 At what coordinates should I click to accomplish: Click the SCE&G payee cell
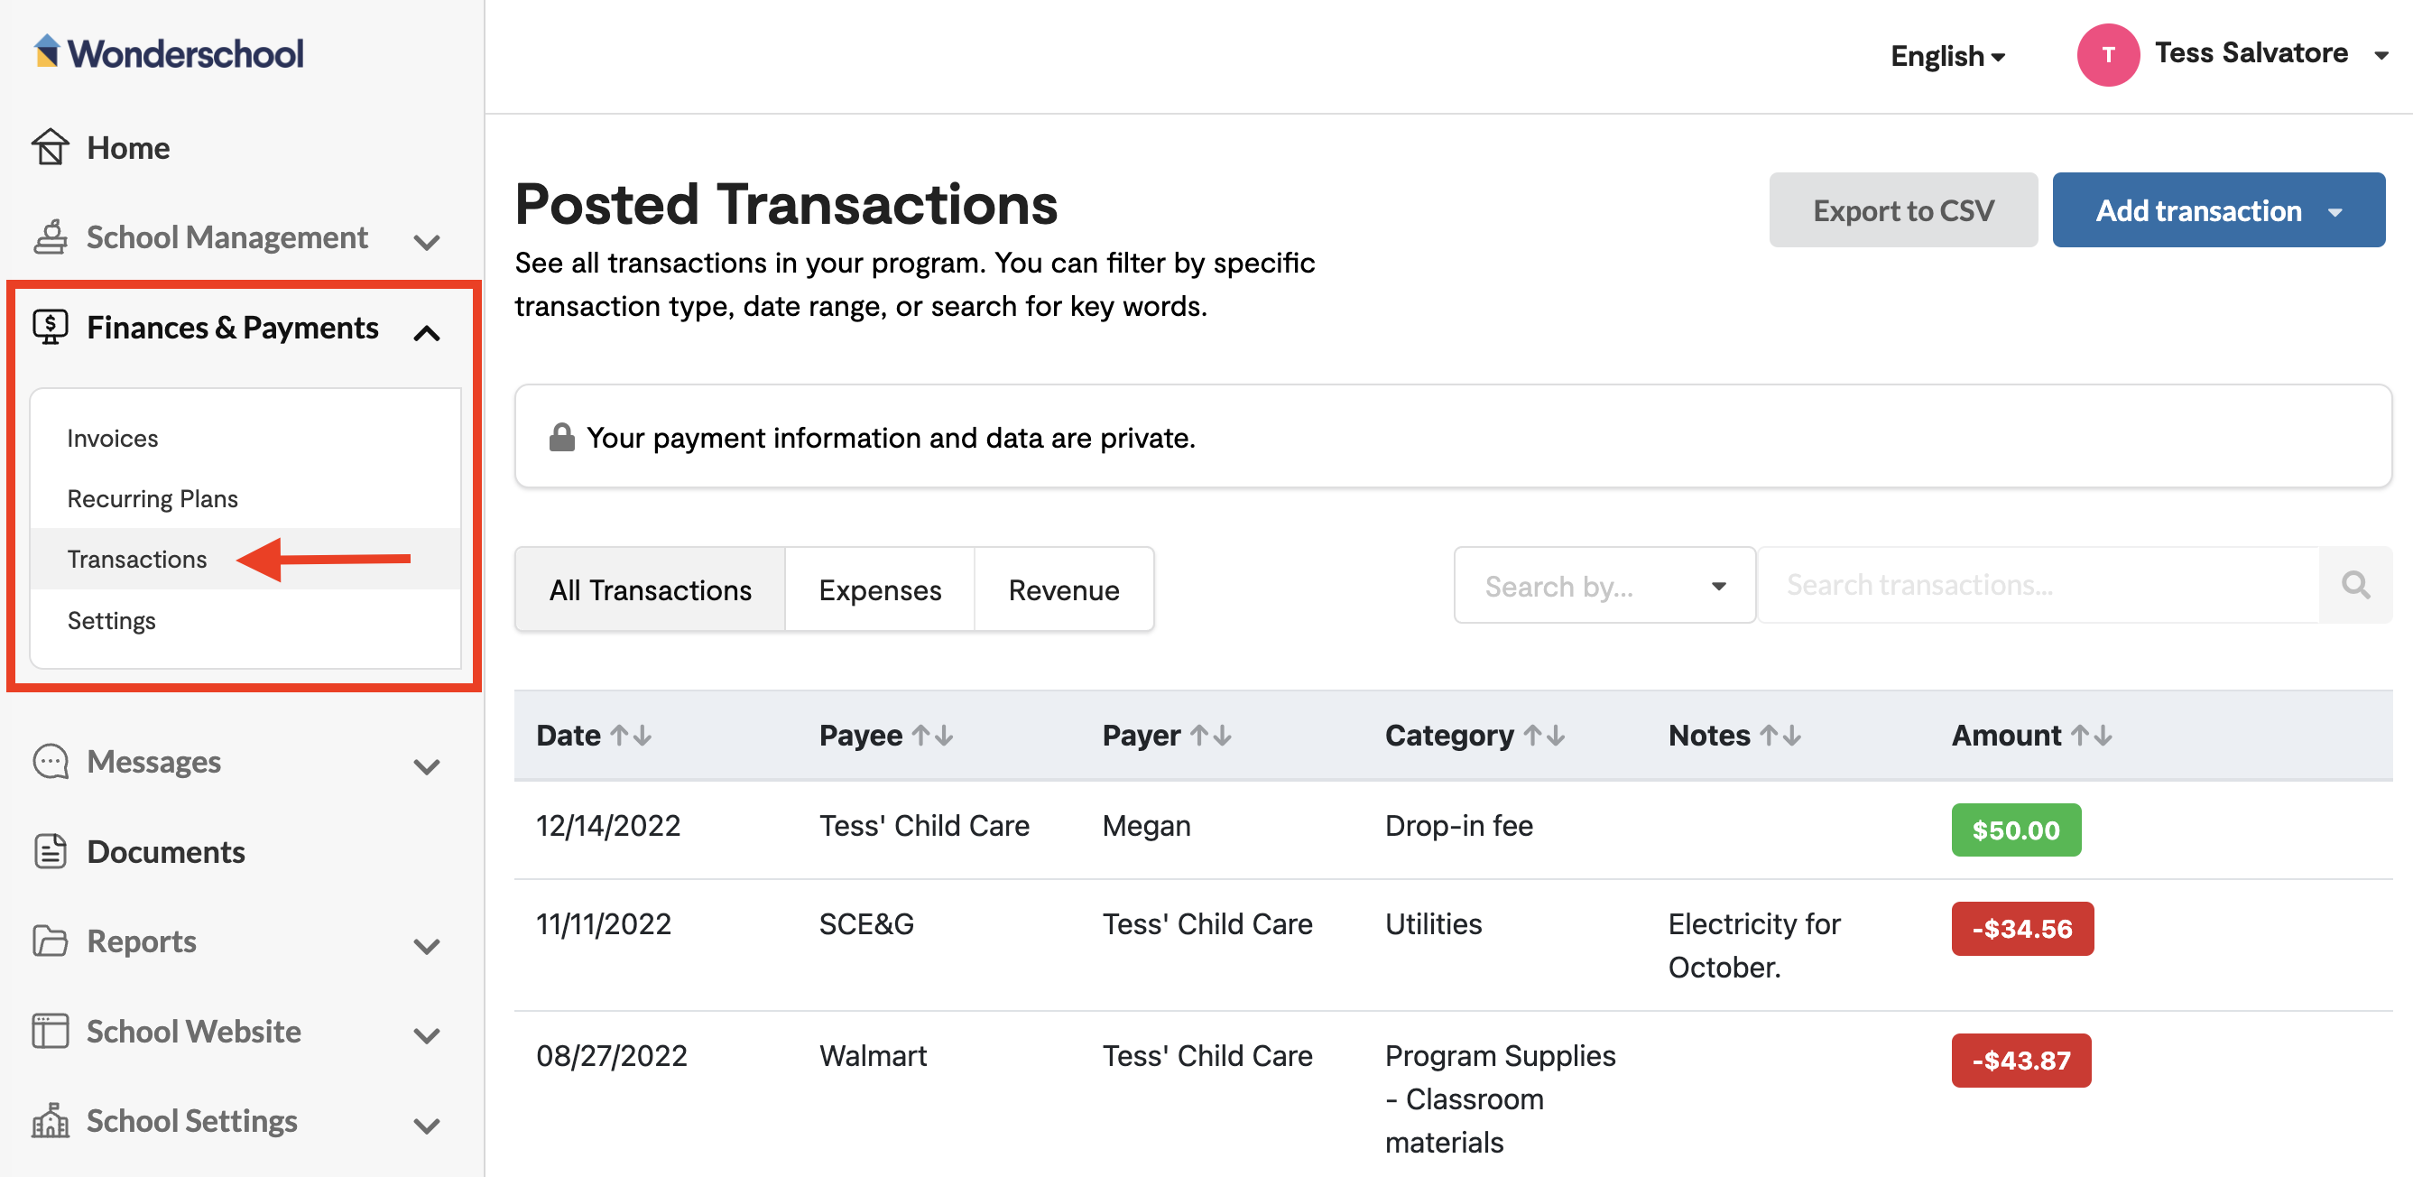[x=866, y=923]
